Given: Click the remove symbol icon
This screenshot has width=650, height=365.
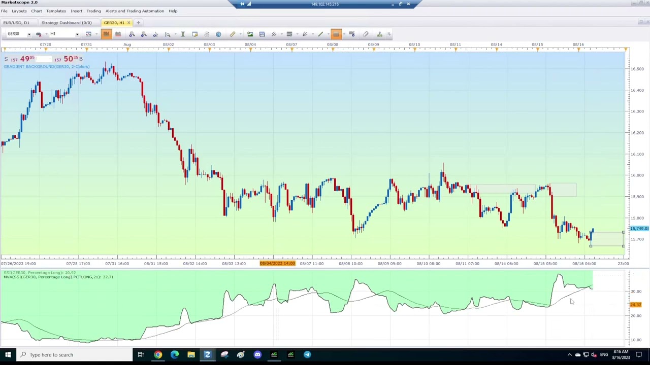Looking at the screenshot, I should point(39,34).
